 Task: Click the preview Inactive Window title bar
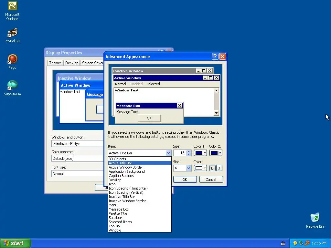[163, 71]
